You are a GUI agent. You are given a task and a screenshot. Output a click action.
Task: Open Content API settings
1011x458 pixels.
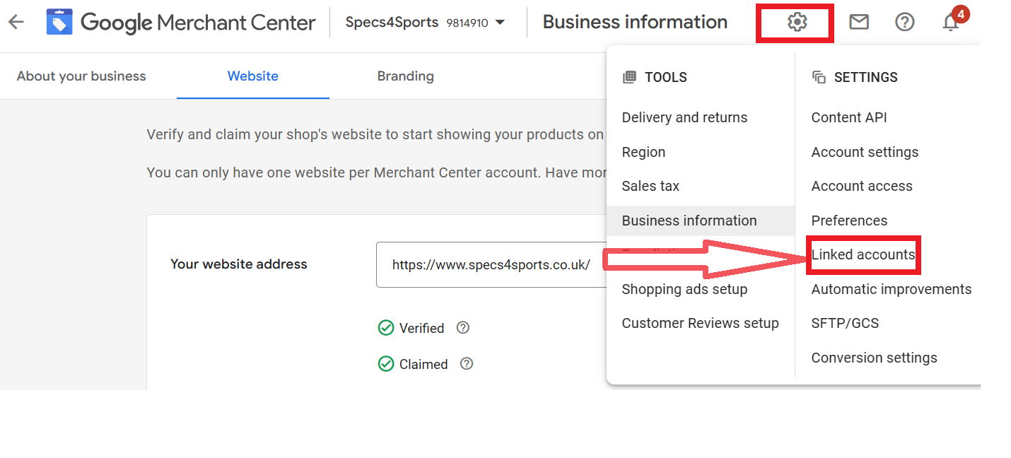point(849,117)
